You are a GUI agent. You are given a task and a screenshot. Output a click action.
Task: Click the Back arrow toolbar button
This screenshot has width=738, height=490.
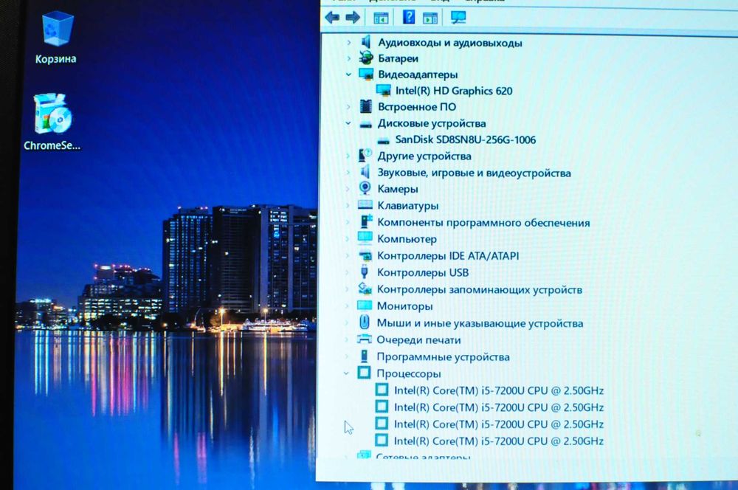click(x=332, y=18)
